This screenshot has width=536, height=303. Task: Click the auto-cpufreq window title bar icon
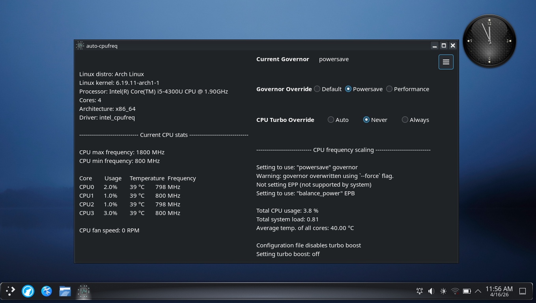(x=80, y=45)
